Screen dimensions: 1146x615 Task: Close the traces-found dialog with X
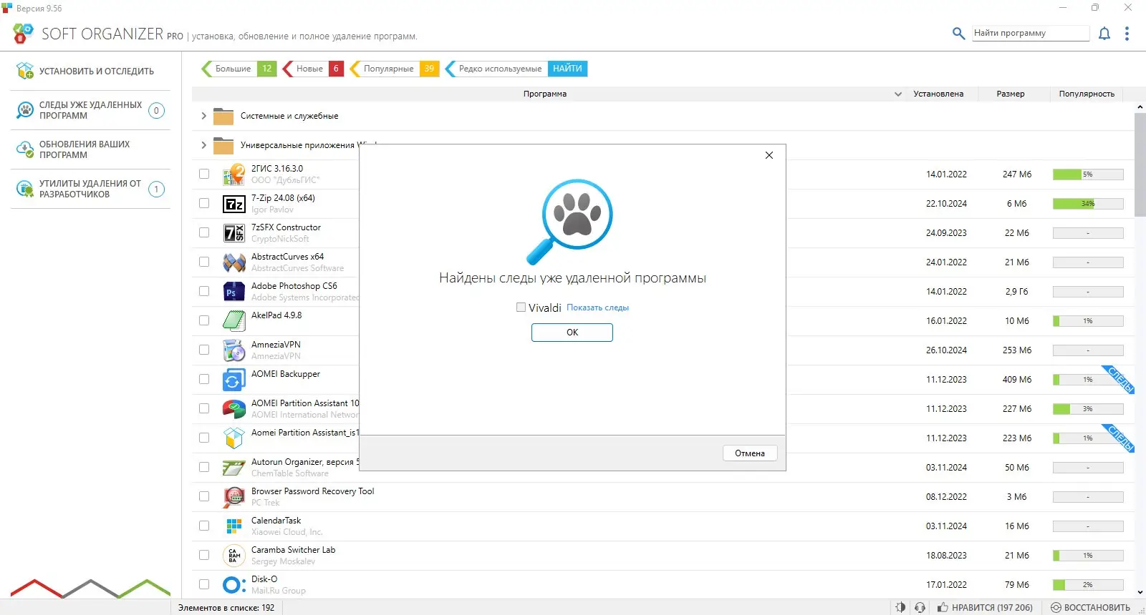(x=769, y=155)
